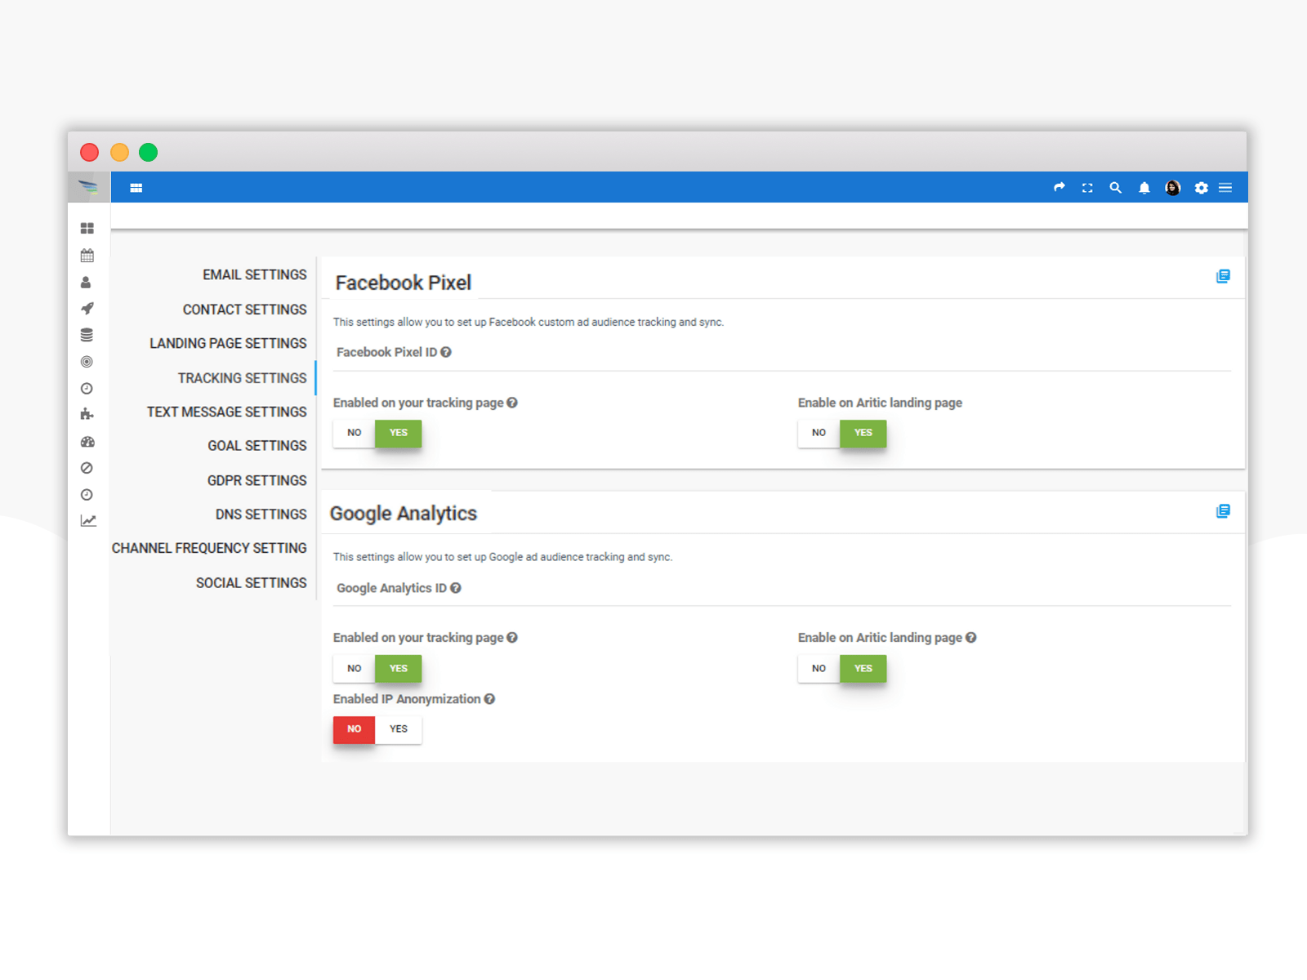Open the puzzle piece plugins icon

coord(87,414)
